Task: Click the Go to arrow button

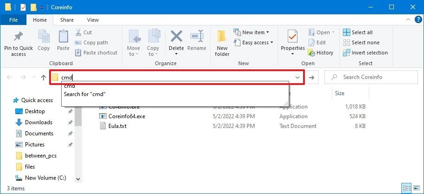Action: coord(311,78)
